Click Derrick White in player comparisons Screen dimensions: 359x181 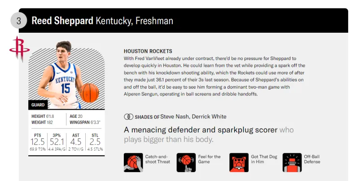pos(209,117)
